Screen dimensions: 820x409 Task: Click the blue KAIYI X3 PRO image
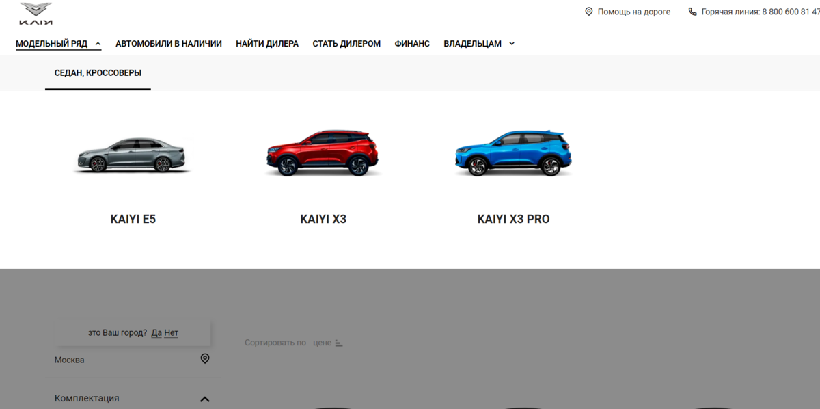513,153
